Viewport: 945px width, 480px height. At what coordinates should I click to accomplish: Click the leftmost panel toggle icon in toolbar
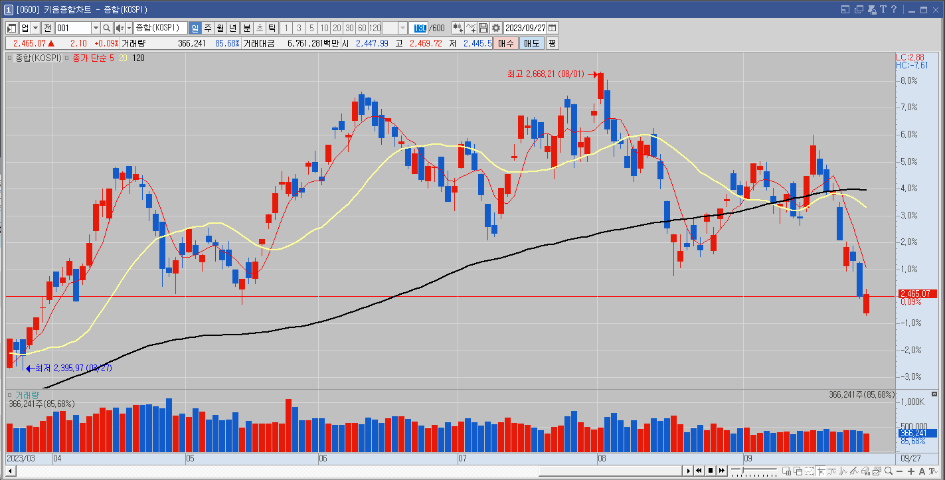click(x=11, y=28)
